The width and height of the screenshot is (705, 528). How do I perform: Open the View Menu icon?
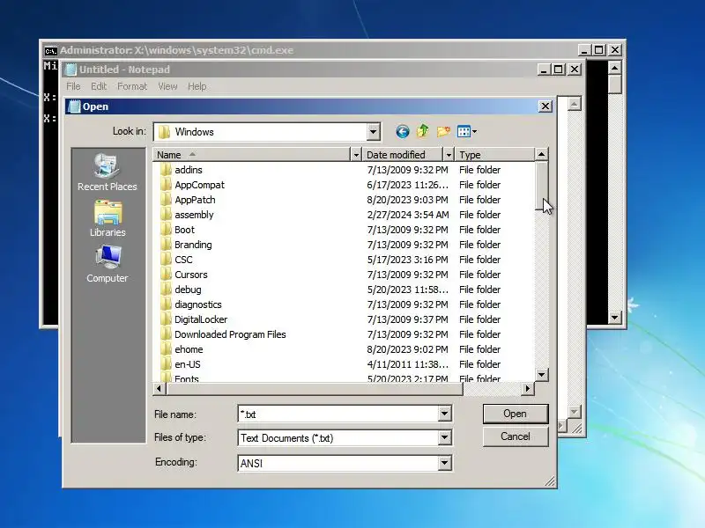point(464,131)
